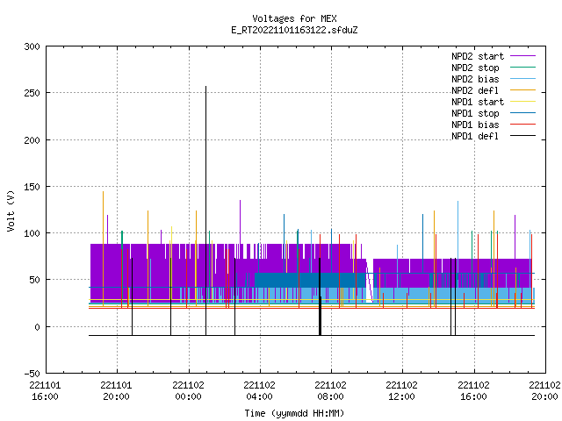
Task: Click the 'NPD1 defl' legend label
Action: coord(475,136)
